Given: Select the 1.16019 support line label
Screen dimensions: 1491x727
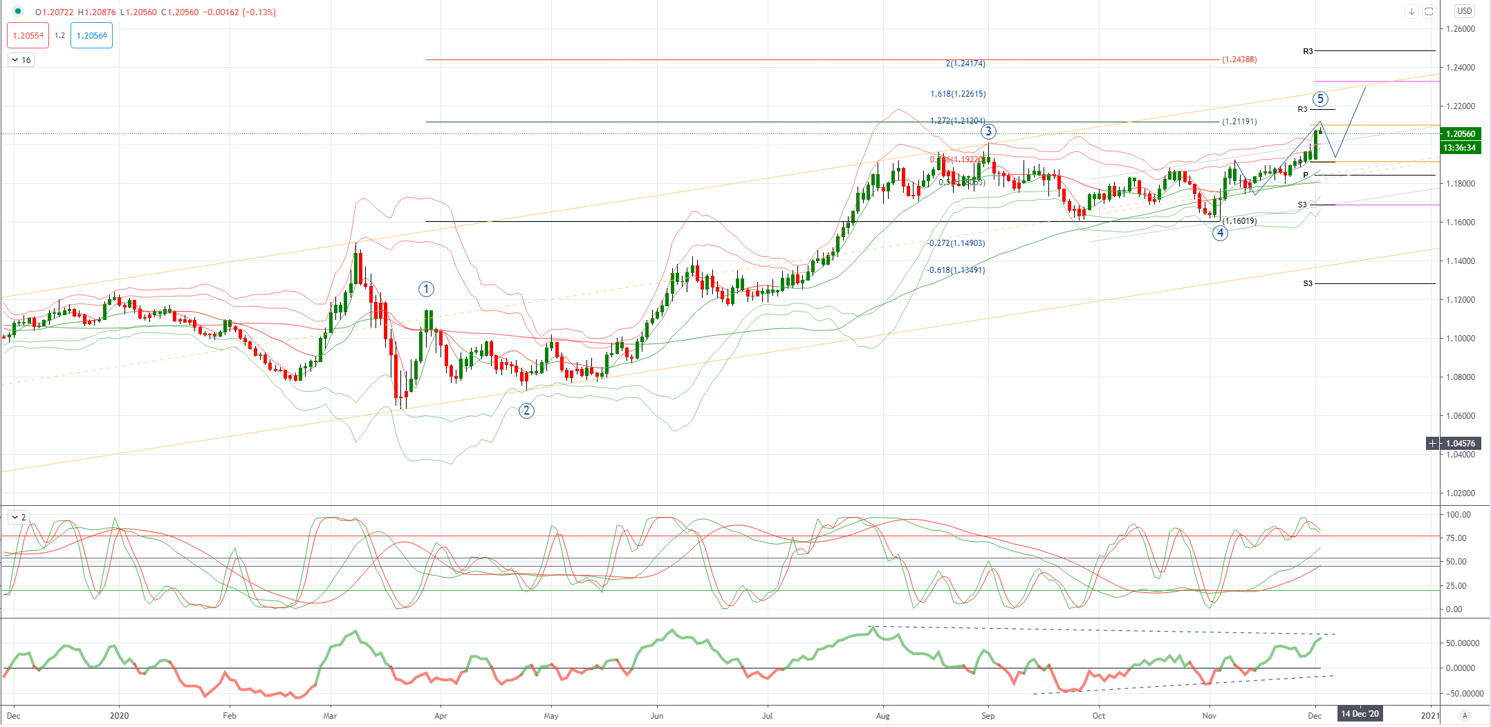Looking at the screenshot, I should 1239,221.
